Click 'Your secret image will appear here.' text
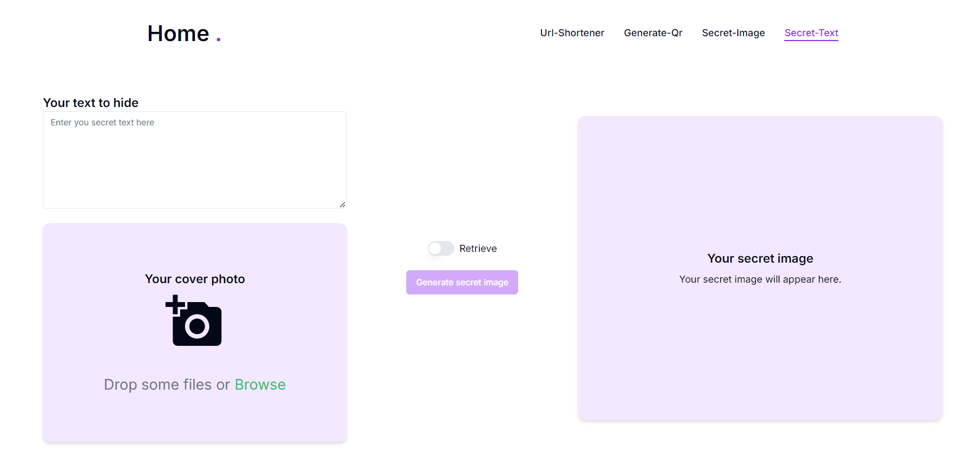 click(760, 279)
